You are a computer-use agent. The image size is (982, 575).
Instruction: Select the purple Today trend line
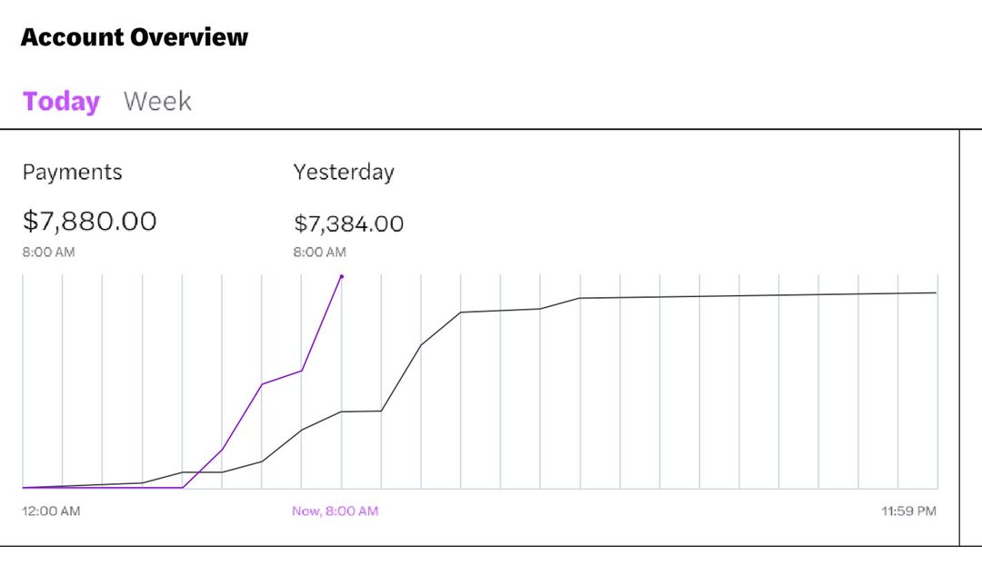pos(273,382)
